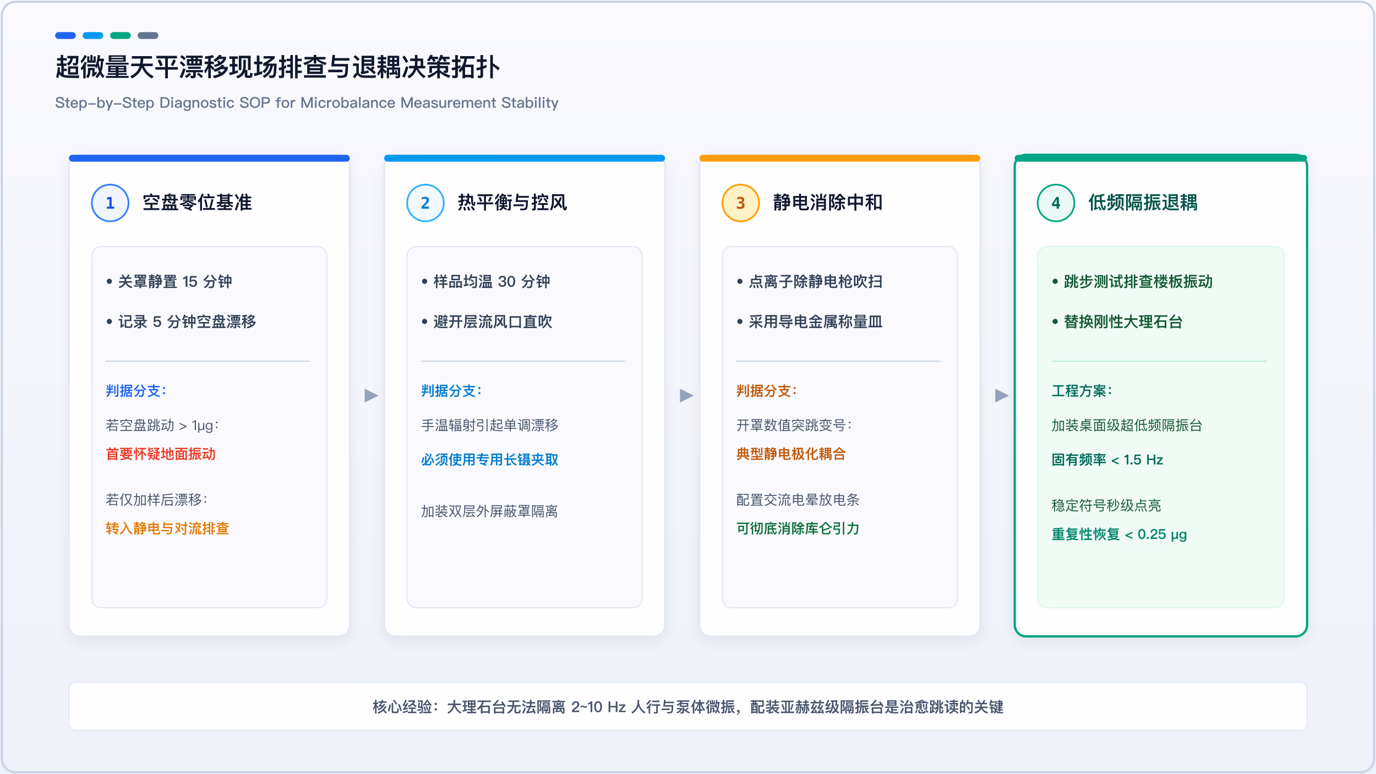Click the text 手温辐射引起单调漂移
The image size is (1376, 774).
coord(490,426)
